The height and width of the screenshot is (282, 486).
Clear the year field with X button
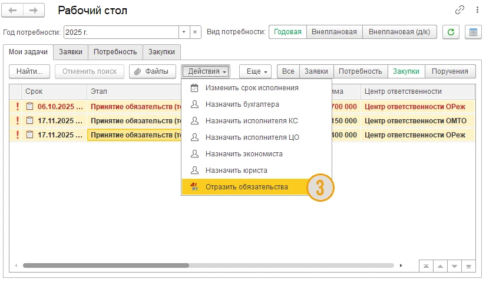click(x=195, y=32)
